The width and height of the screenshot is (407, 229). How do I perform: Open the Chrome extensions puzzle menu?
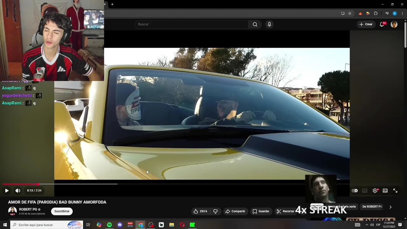coord(376,13)
